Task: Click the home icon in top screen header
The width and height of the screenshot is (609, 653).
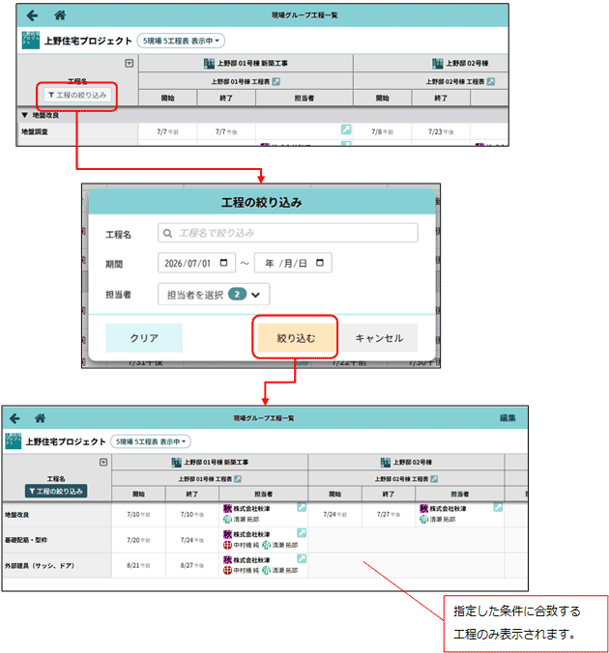Action: click(x=60, y=15)
